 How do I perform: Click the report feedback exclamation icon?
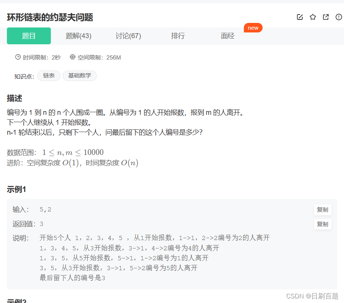coord(339,17)
